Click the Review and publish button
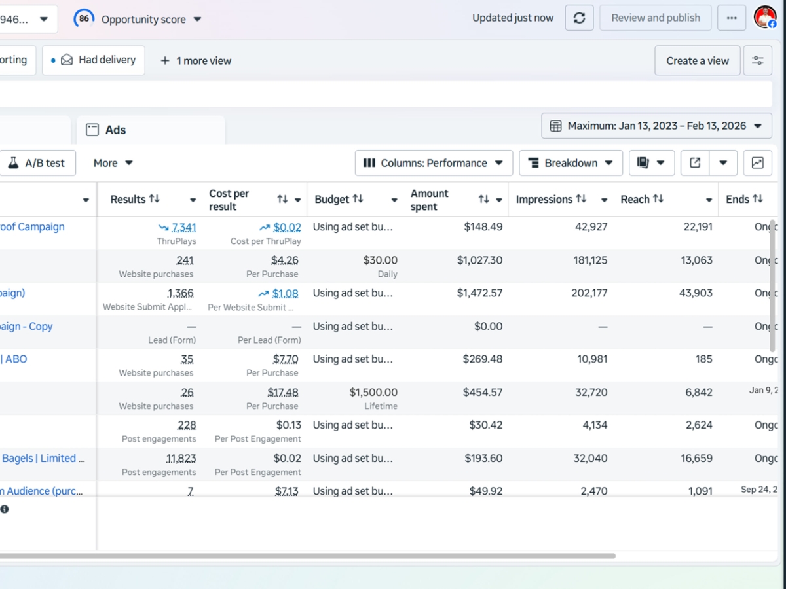The width and height of the screenshot is (786, 589). tap(655, 18)
